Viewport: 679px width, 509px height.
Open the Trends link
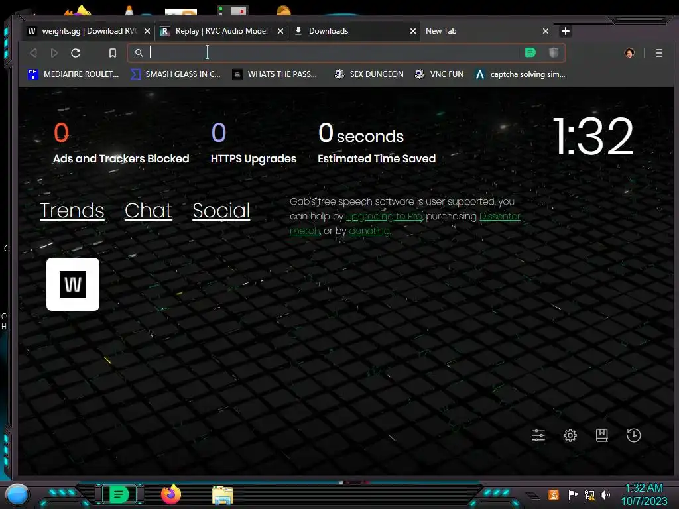pos(72,211)
